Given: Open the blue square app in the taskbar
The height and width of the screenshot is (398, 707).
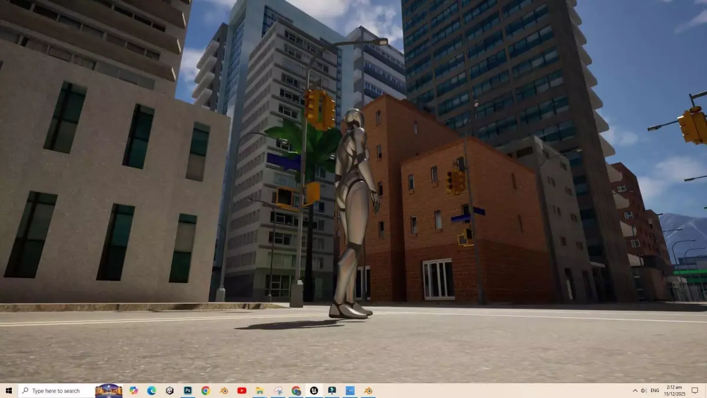Looking at the screenshot, I should pos(350,391).
